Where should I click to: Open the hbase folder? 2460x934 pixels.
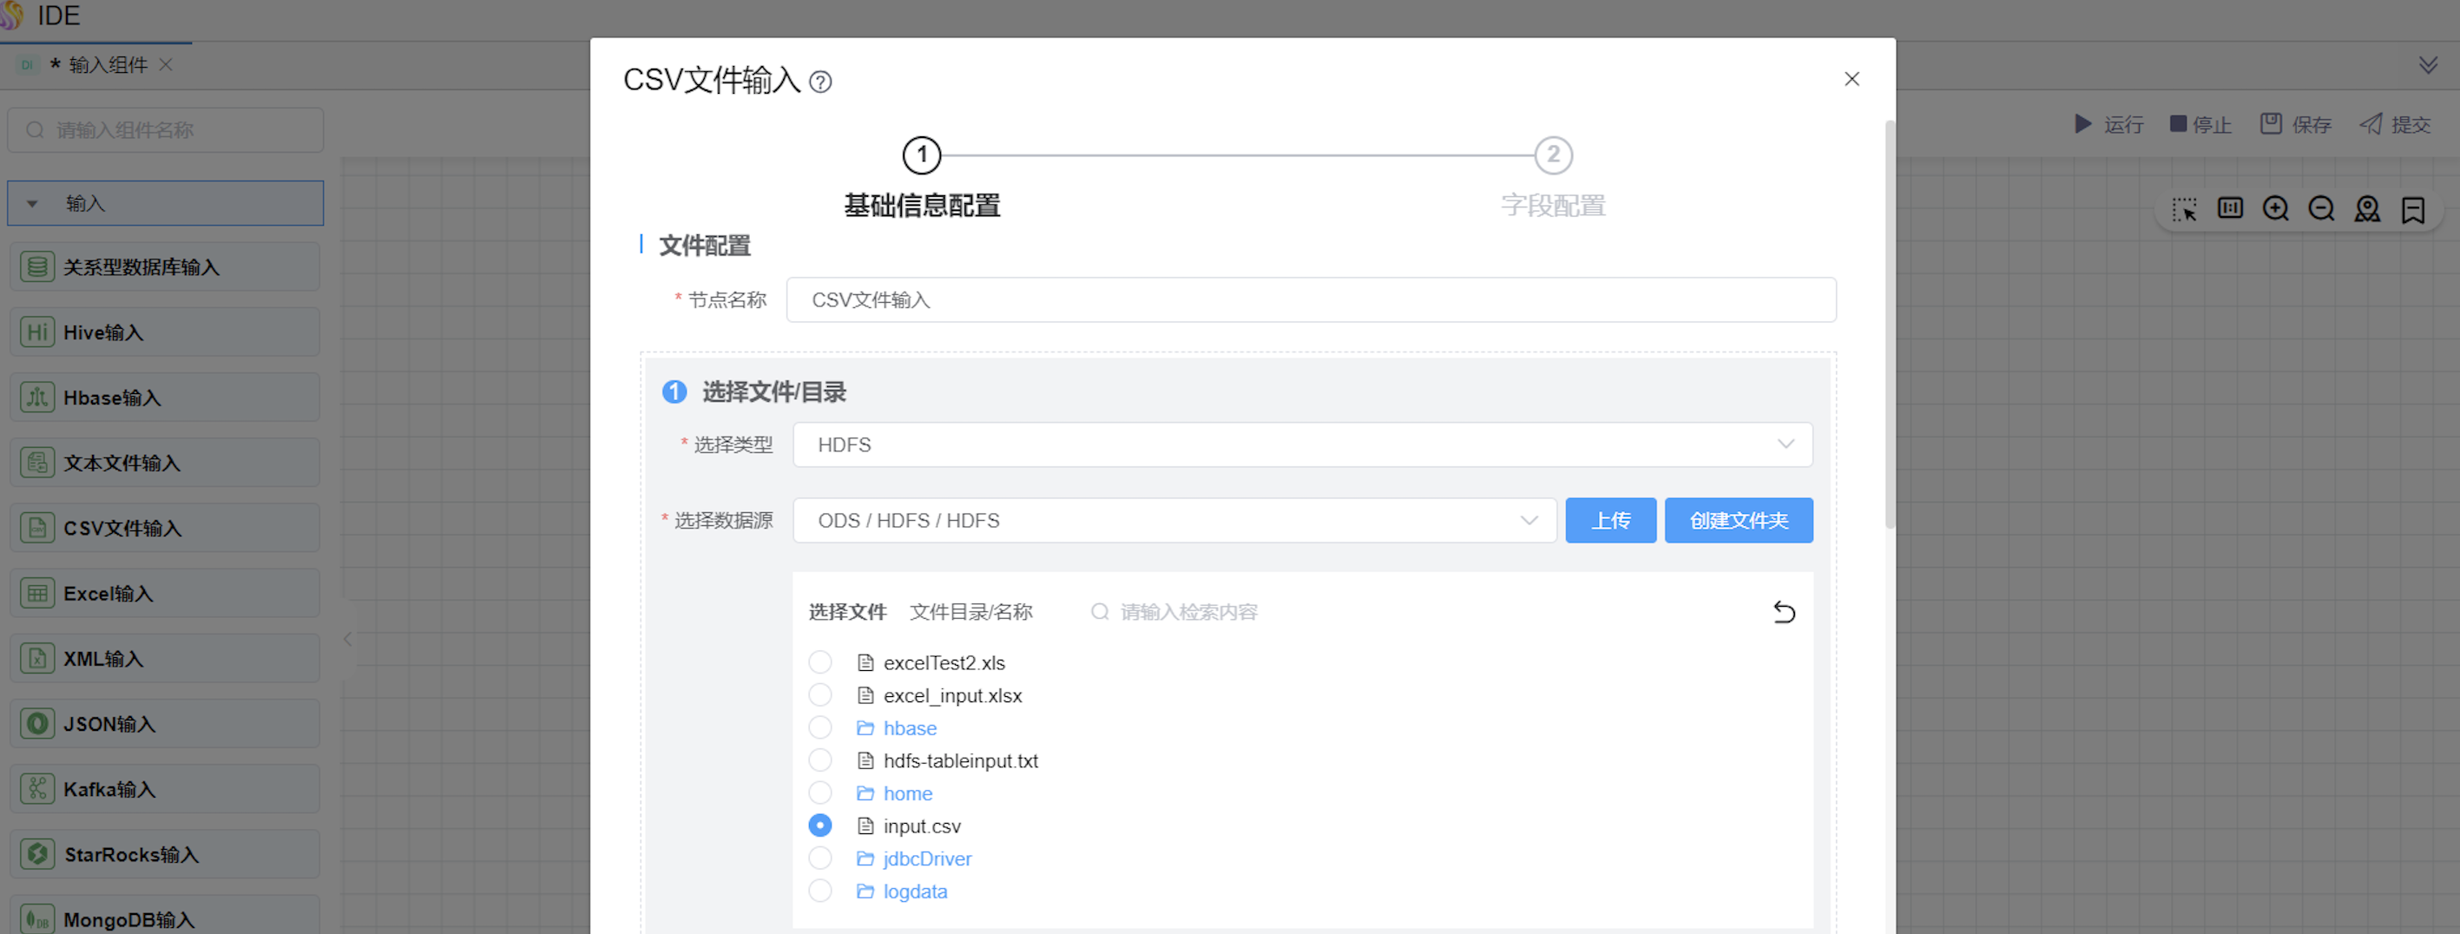(x=909, y=728)
